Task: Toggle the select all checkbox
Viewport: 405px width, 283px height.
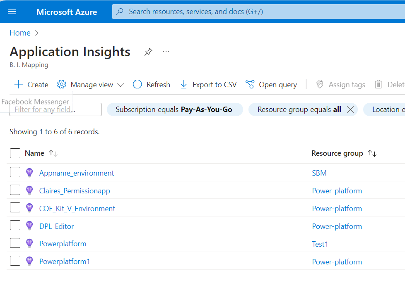Action: pos(15,153)
